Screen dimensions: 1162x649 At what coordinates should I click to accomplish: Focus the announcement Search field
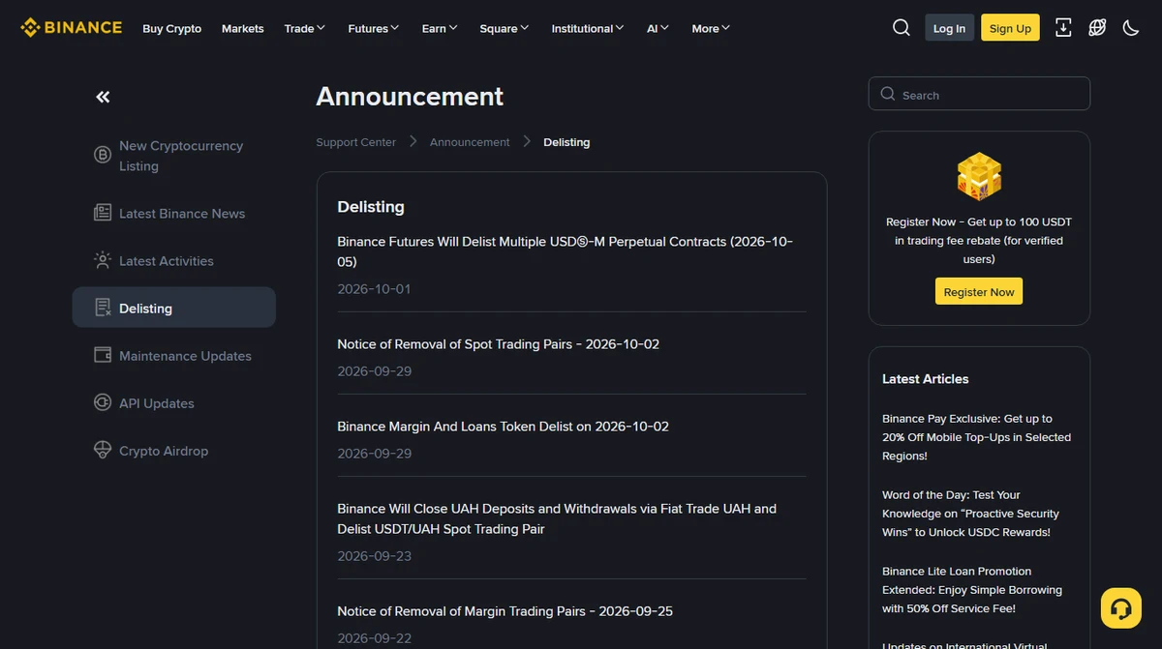(x=979, y=94)
